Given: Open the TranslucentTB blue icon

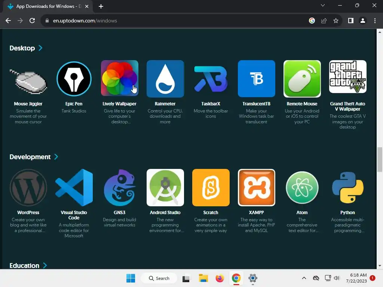Looking at the screenshot, I should (257, 79).
